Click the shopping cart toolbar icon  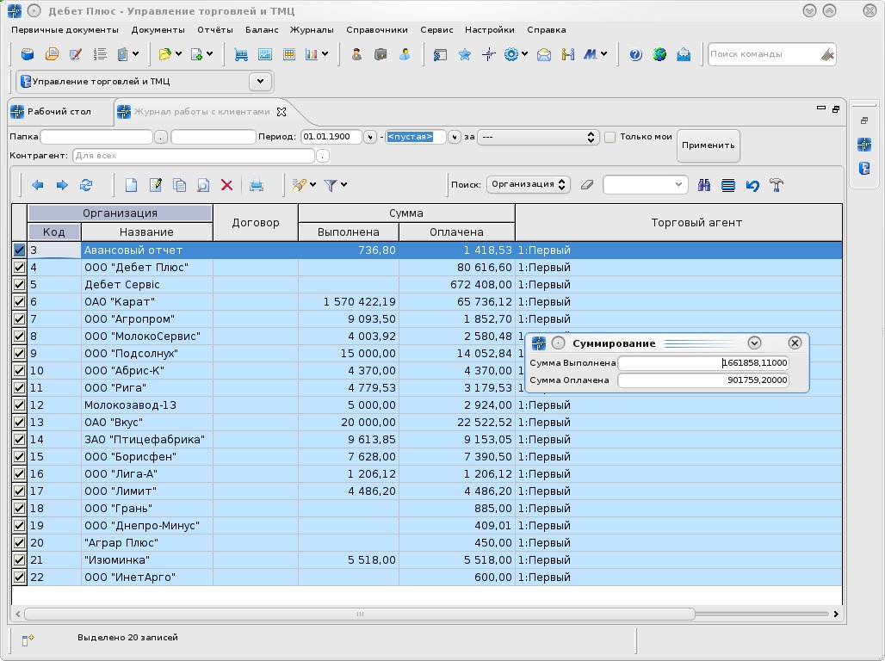241,55
